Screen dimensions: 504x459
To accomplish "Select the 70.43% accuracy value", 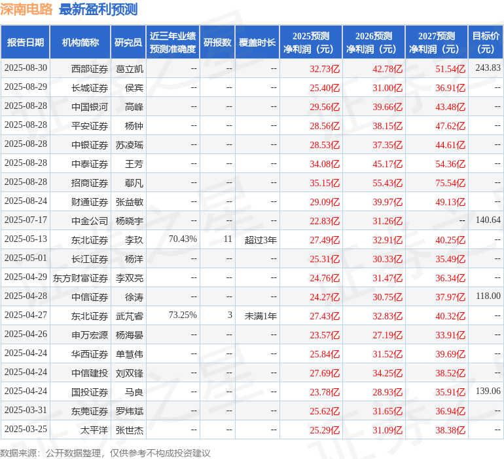I will [183, 239].
